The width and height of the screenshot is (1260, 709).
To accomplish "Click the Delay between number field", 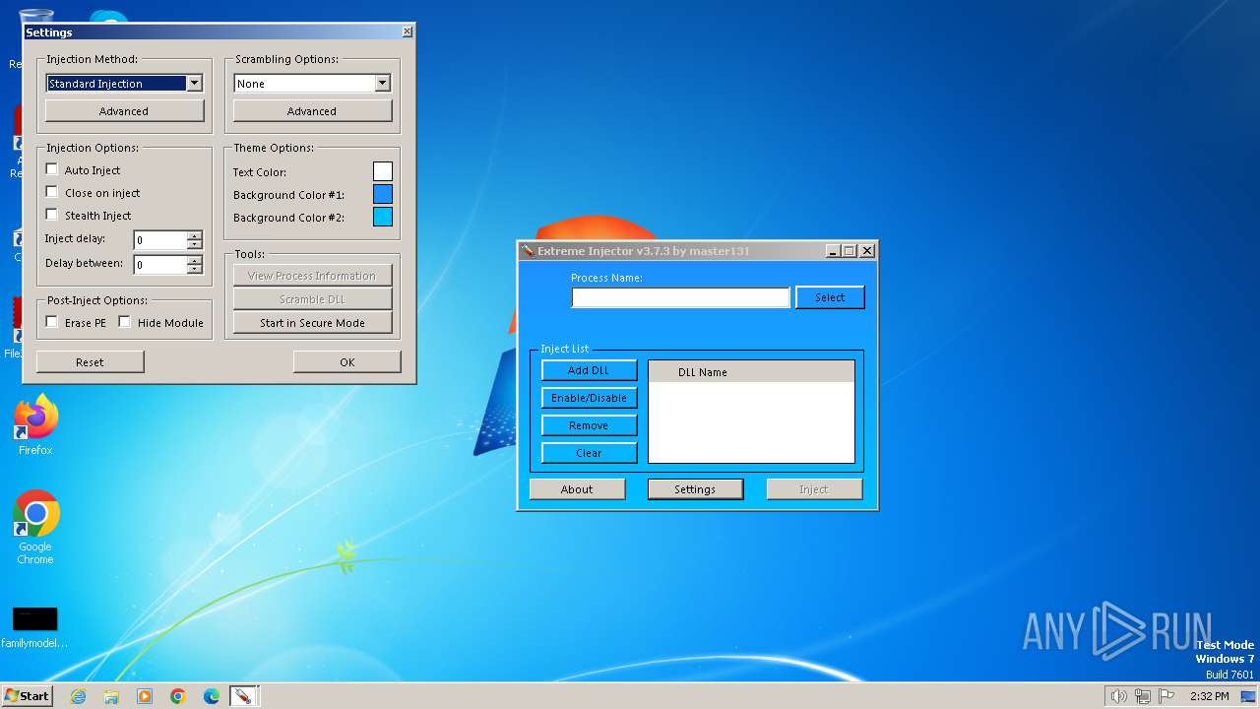I will pos(160,265).
